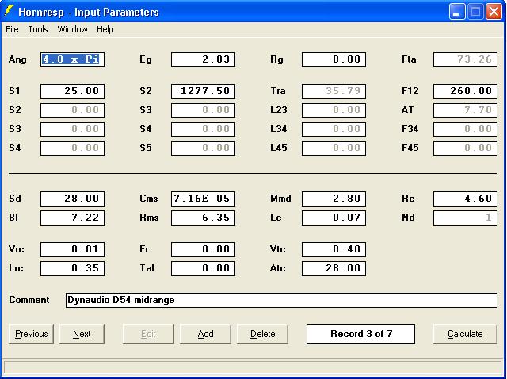Click the L34 input field
The image size is (507, 379).
[334, 129]
